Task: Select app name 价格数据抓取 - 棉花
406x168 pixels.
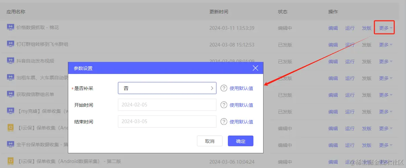Action: pos(38,27)
